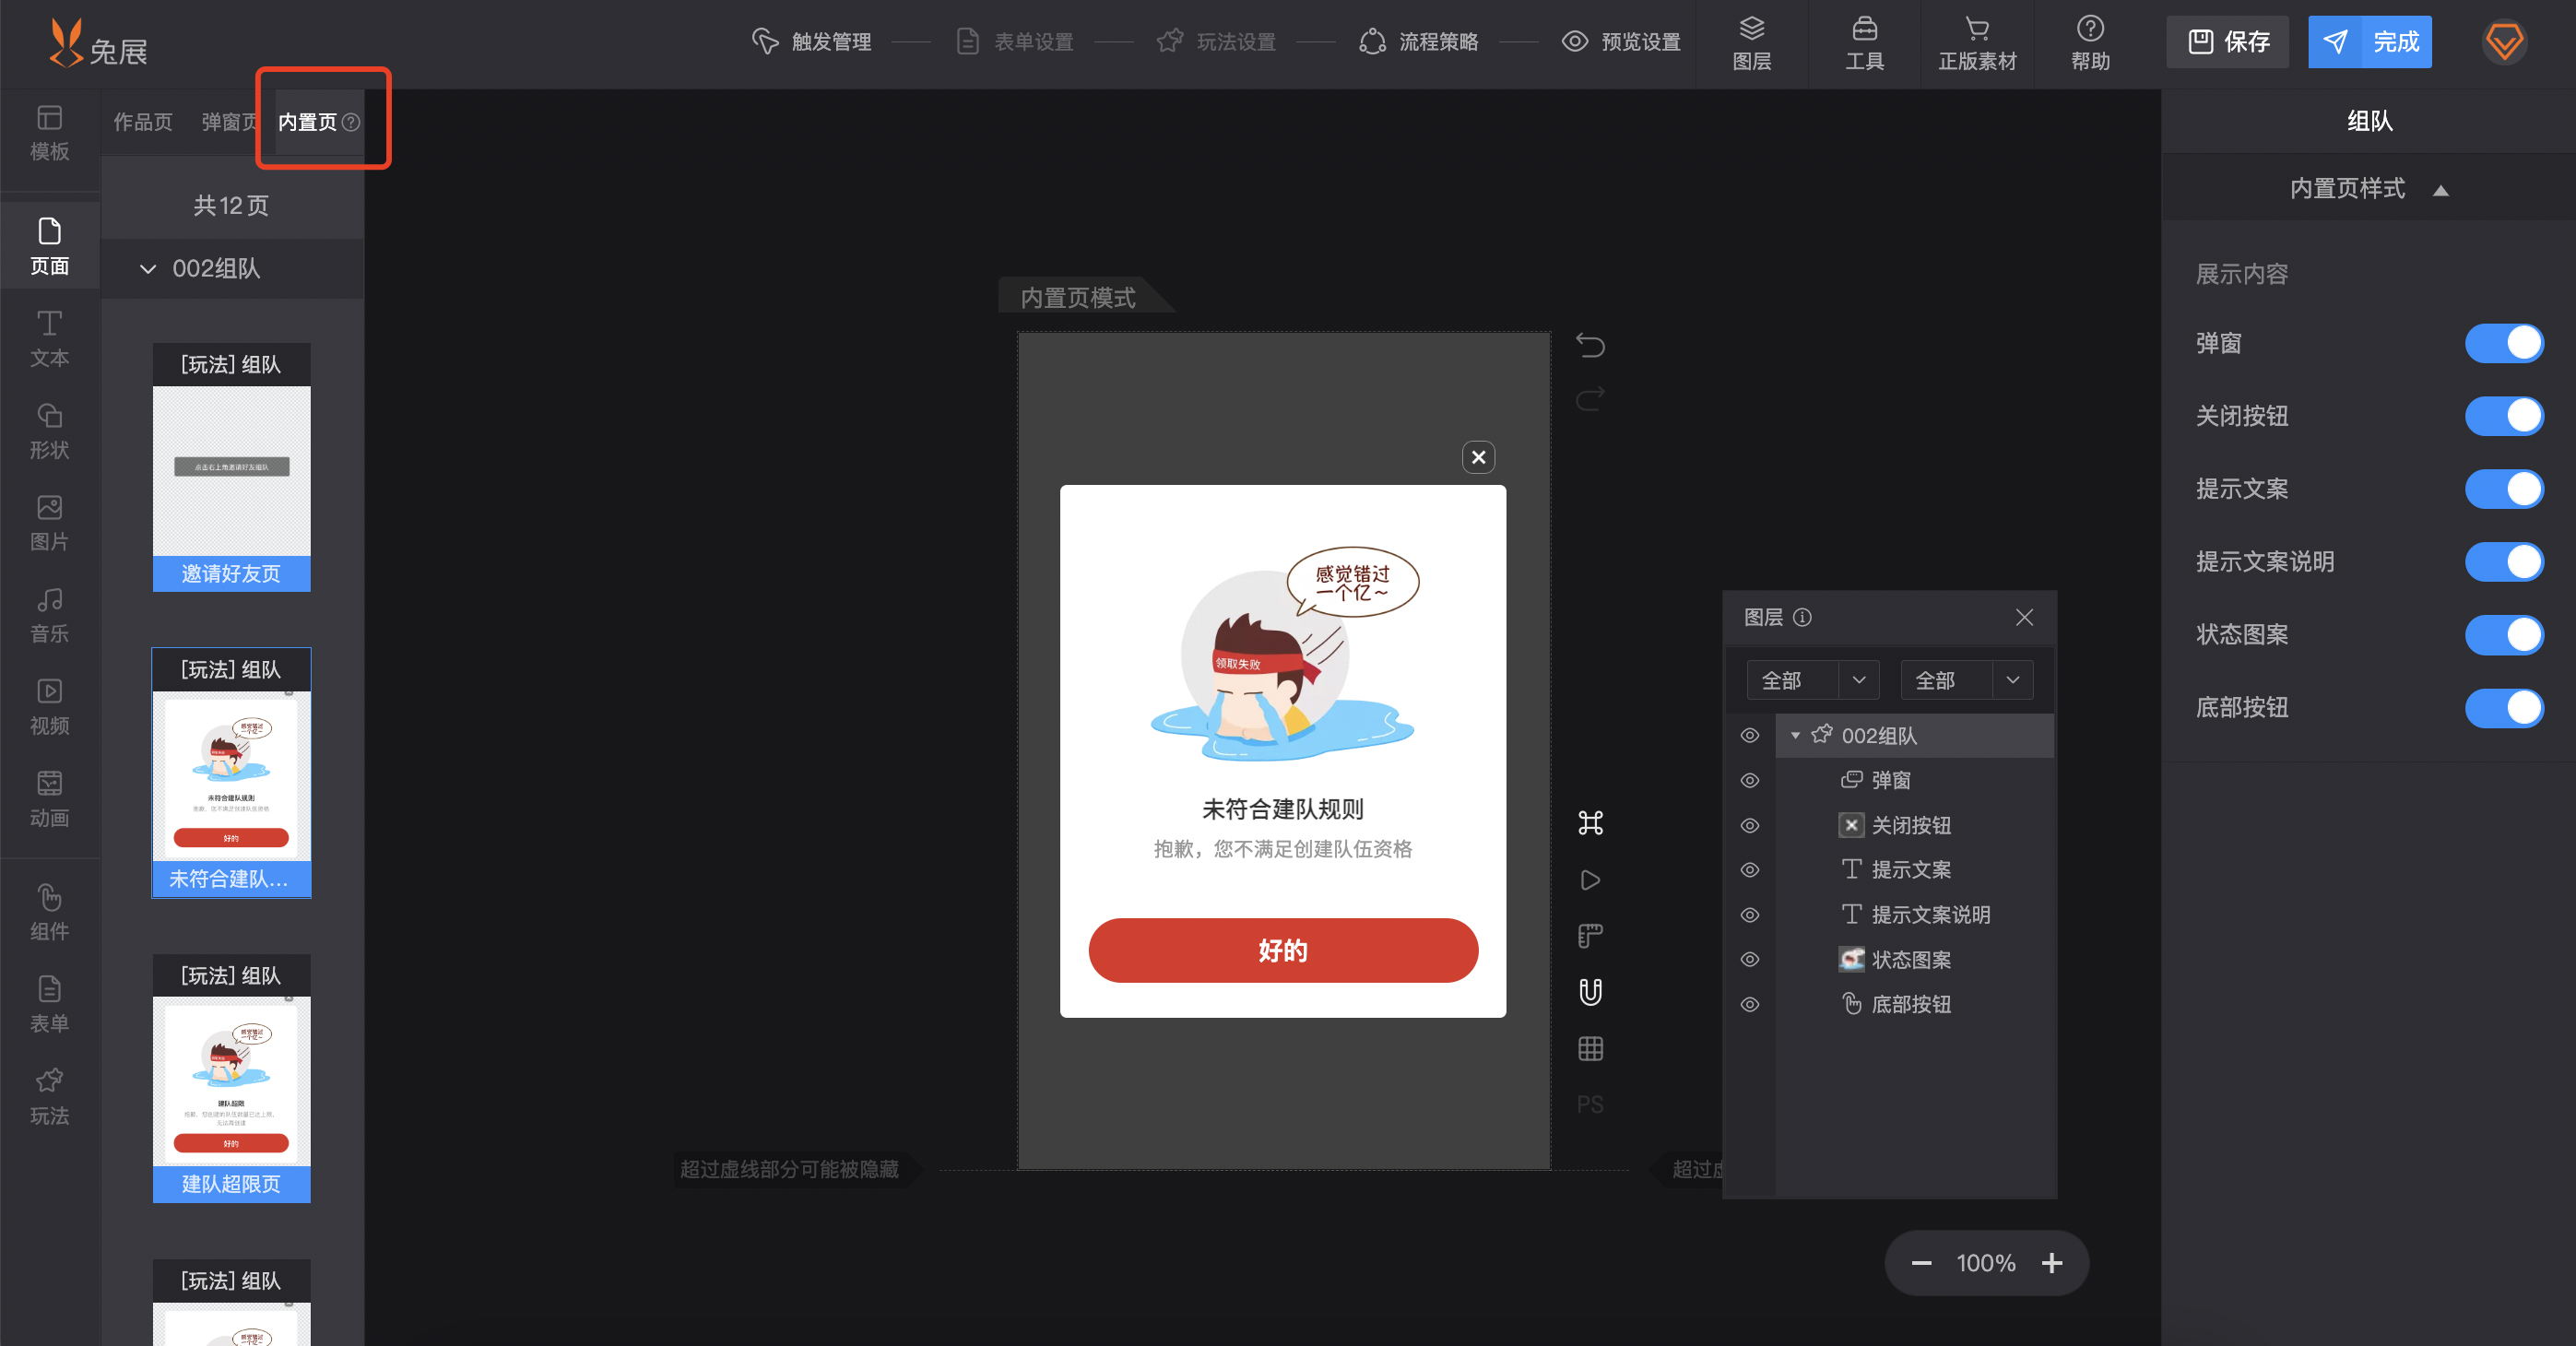The image size is (2576, 1346).
Task: Click the 图层 layers icon in top toolbar
Action: click(1752, 43)
